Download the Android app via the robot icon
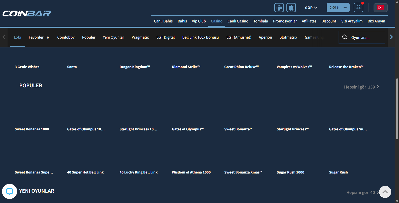The height and width of the screenshot is (203, 399). [279, 8]
